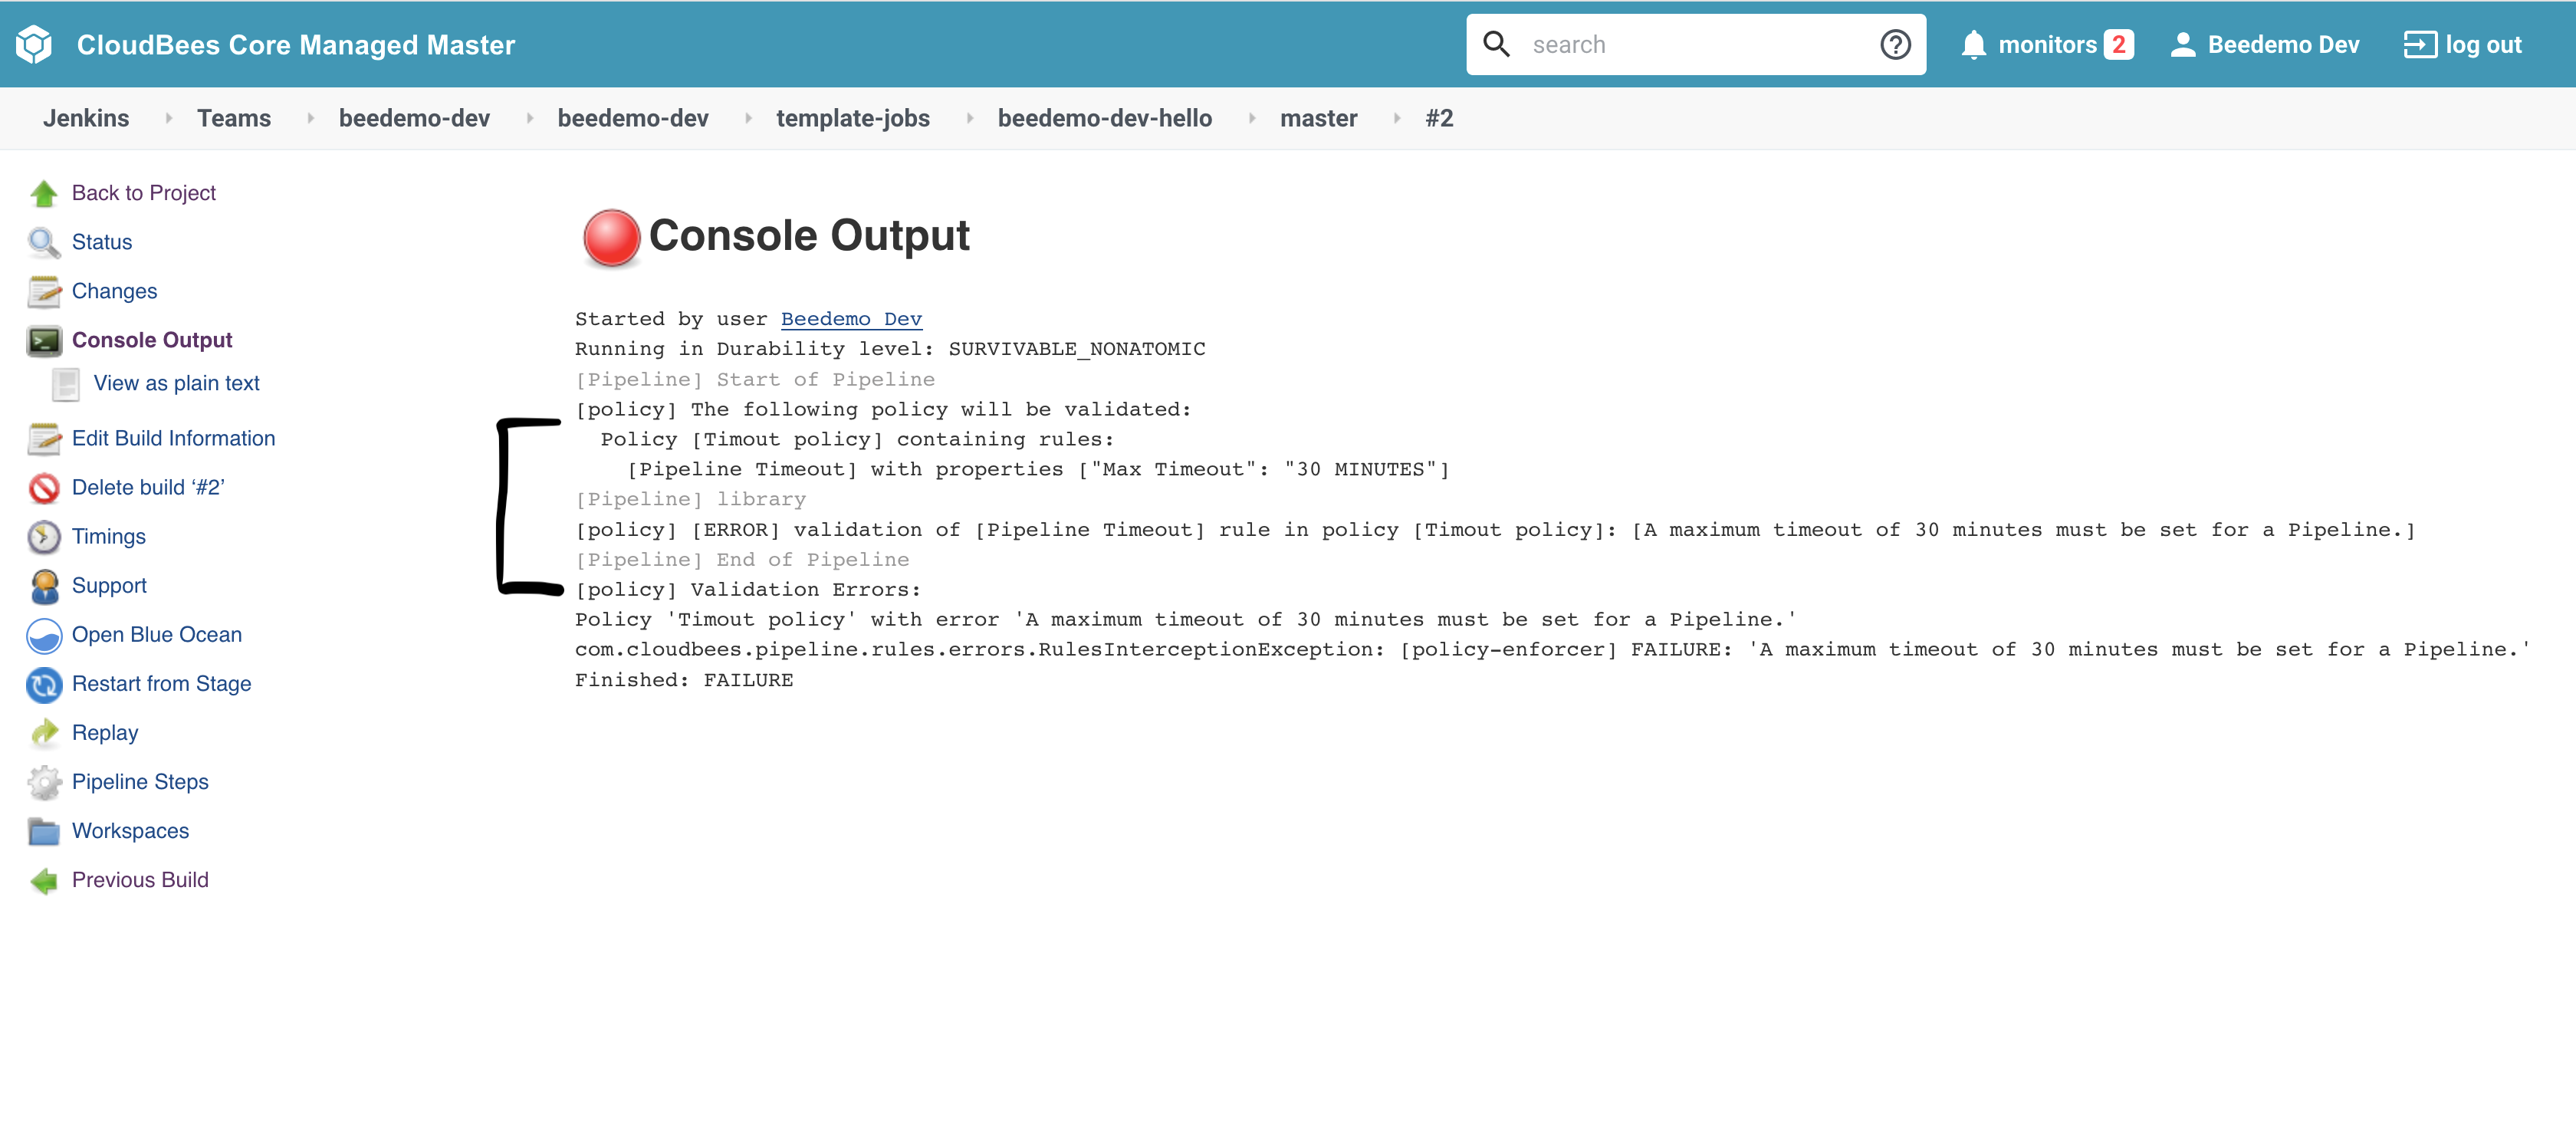This screenshot has height=1124, width=2576.
Task: Open Edit Build Information link
Action: (174, 438)
